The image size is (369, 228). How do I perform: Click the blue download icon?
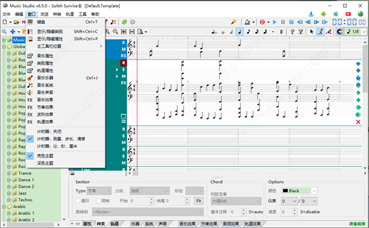311,14
